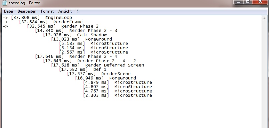Place cursor in the EngineLoop line
This screenshot has height=128, width=269.
[x=37, y=18]
